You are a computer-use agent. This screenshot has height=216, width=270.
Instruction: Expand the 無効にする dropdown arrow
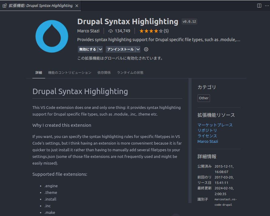pos(100,49)
